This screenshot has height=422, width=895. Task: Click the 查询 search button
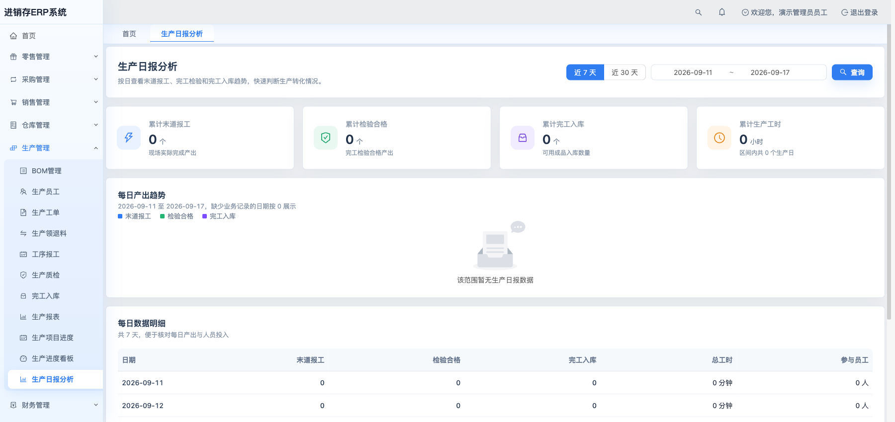click(x=852, y=72)
